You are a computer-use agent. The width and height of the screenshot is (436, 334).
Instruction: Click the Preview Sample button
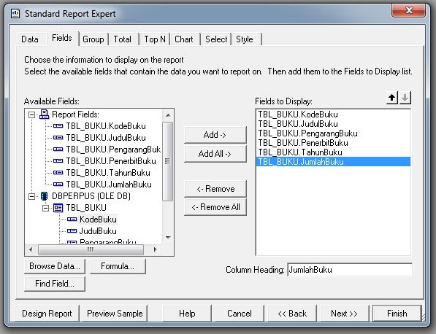(115, 314)
